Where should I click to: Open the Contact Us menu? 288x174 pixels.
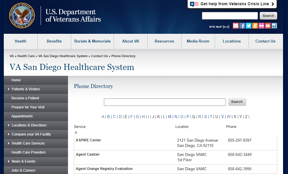[266, 41]
